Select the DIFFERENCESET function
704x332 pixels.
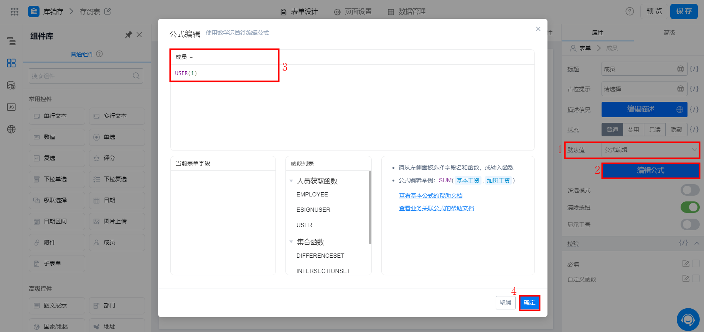320,256
